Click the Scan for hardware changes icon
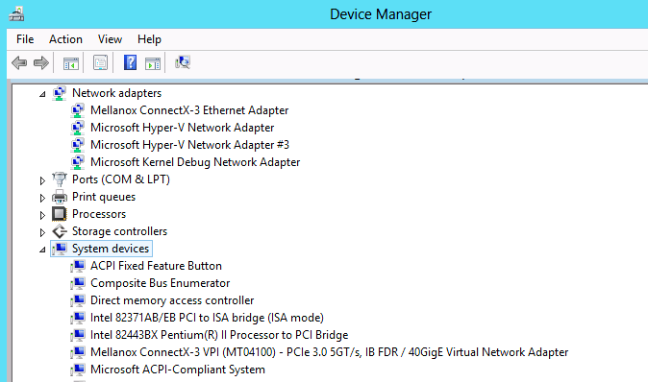This screenshot has width=648, height=382. click(x=183, y=62)
